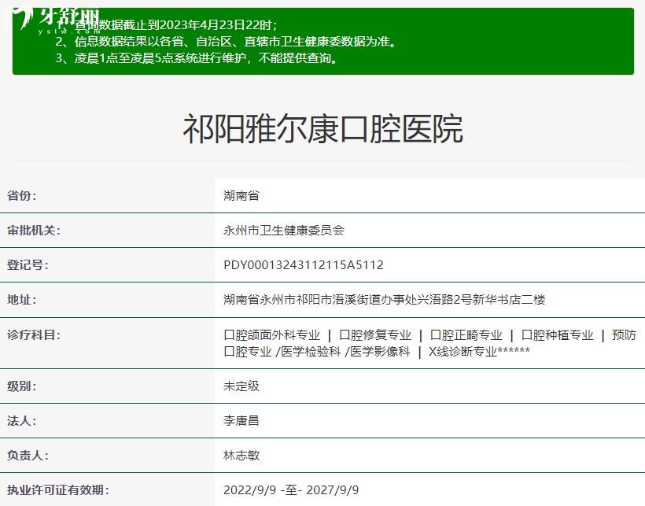Select the 省份 row label

click(x=22, y=196)
